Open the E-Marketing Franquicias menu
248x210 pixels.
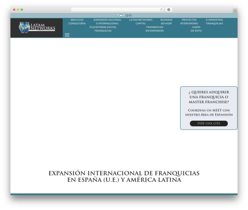[214, 22]
